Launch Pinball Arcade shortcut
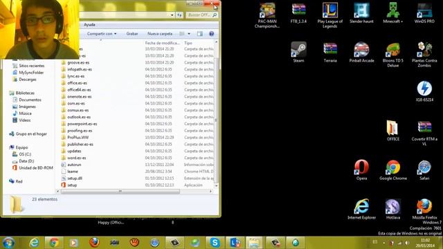Image resolution: width=443 pixels, height=249 pixels. [361, 53]
